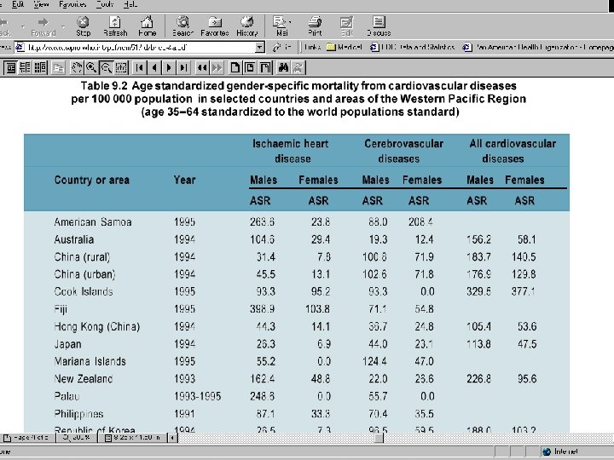Image resolution: width=614 pixels, height=460 pixels.
Task: Click Fiji males value 398.9
Action: tap(262, 309)
